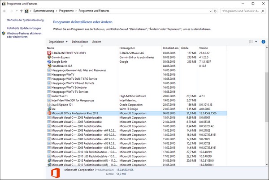Screen dimensions: 269x180
Task: Click the HandBrake 0.10.5 icon
Action: pos(49,66)
